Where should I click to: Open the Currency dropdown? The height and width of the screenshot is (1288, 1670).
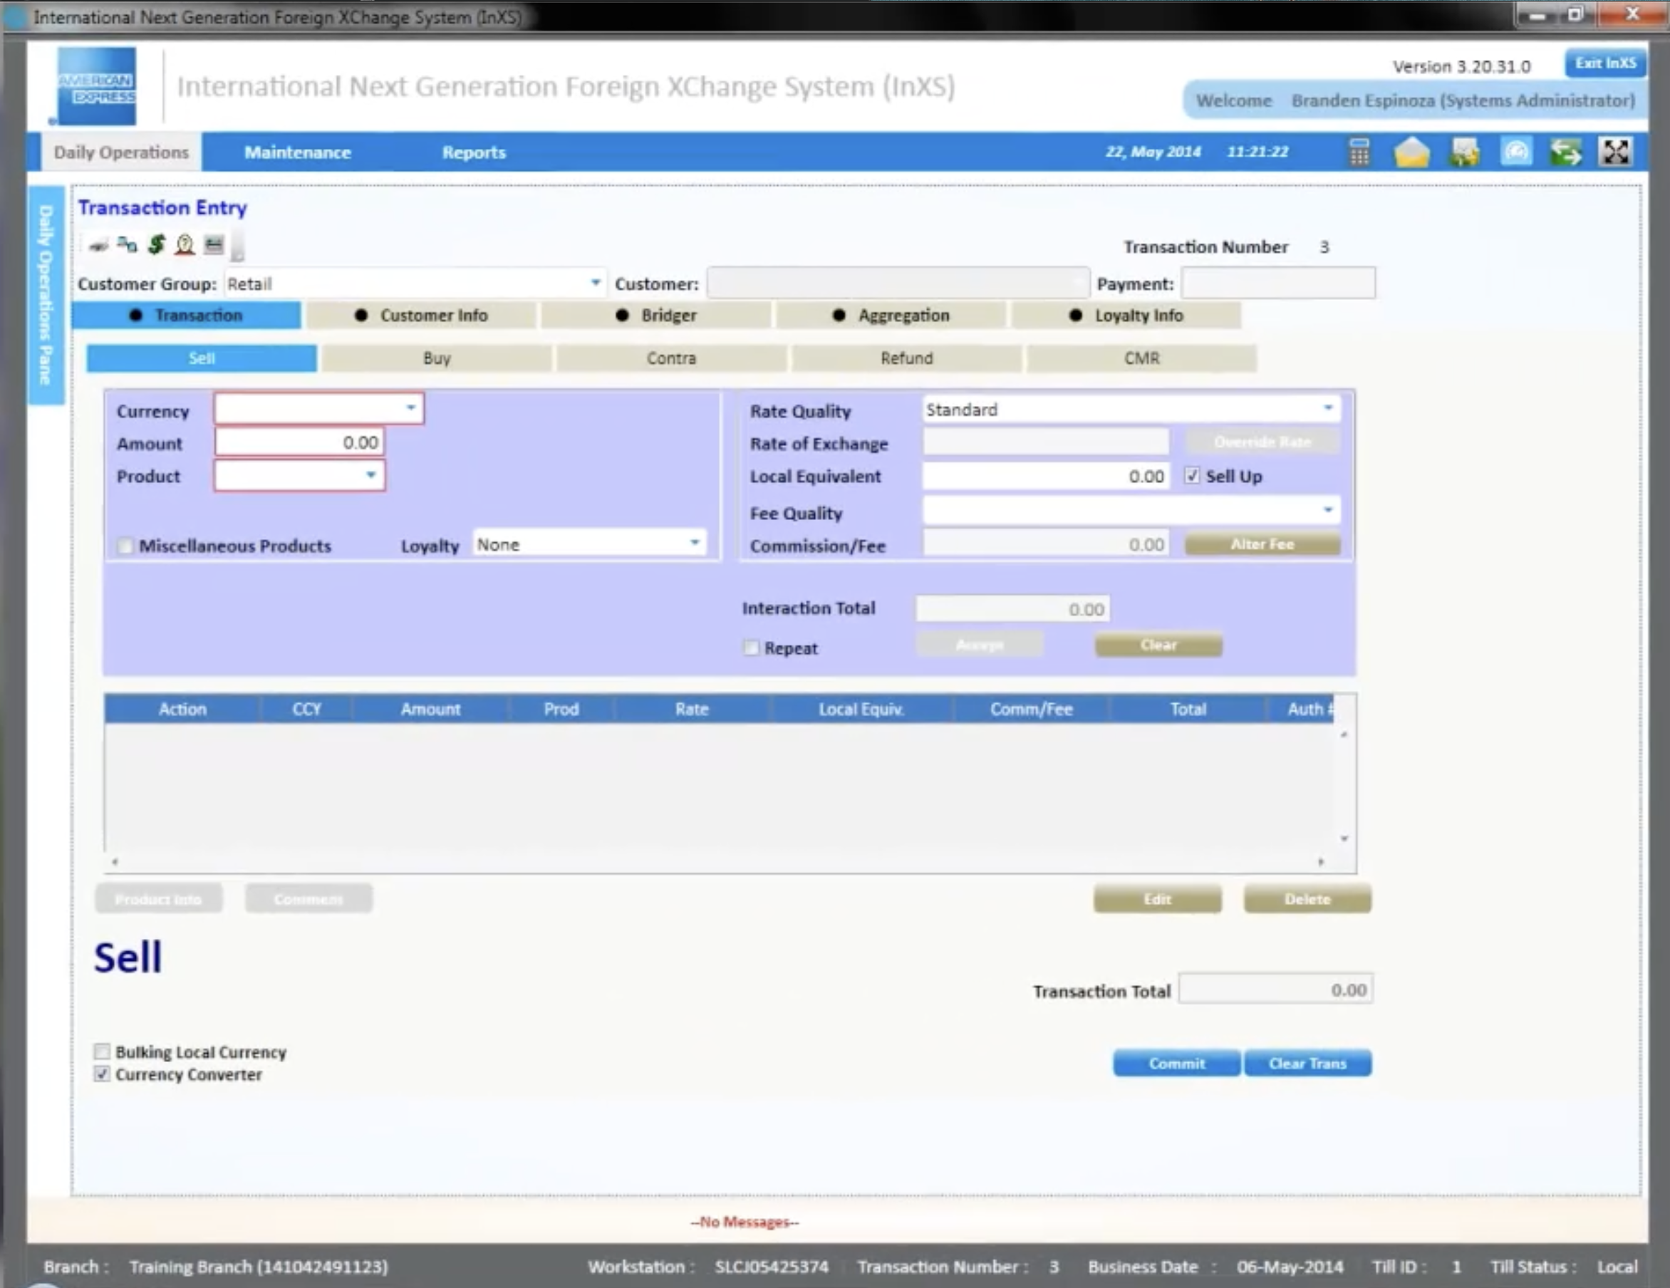click(410, 408)
